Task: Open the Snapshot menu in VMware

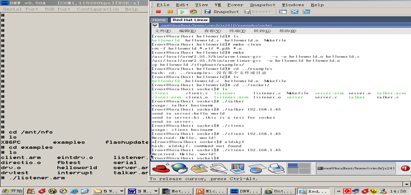Action: tap(262, 4)
